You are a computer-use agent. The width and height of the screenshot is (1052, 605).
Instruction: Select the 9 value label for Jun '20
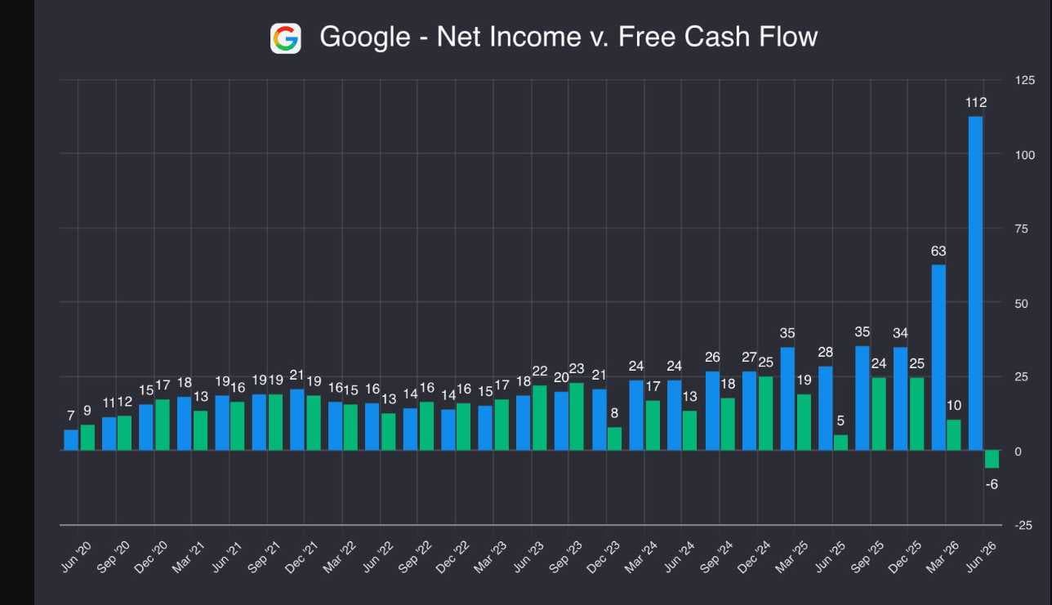pos(87,411)
